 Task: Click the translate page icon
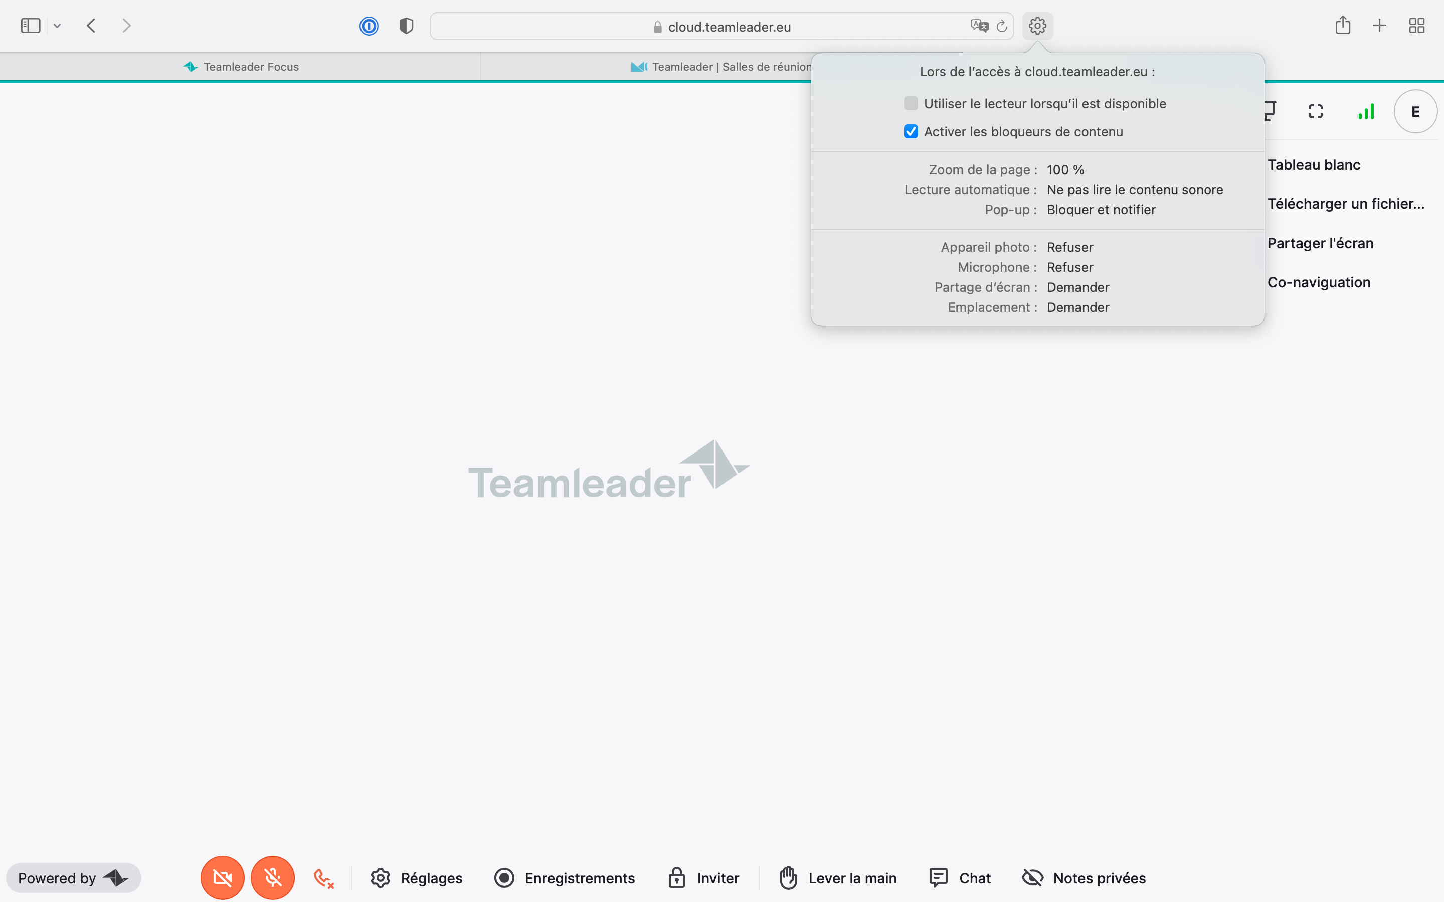pos(979,26)
